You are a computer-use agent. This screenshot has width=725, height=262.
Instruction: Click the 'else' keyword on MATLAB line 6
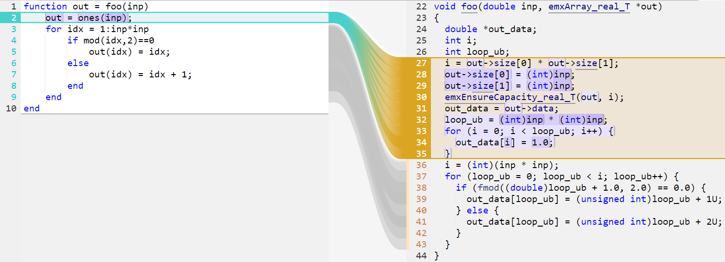tap(78, 63)
